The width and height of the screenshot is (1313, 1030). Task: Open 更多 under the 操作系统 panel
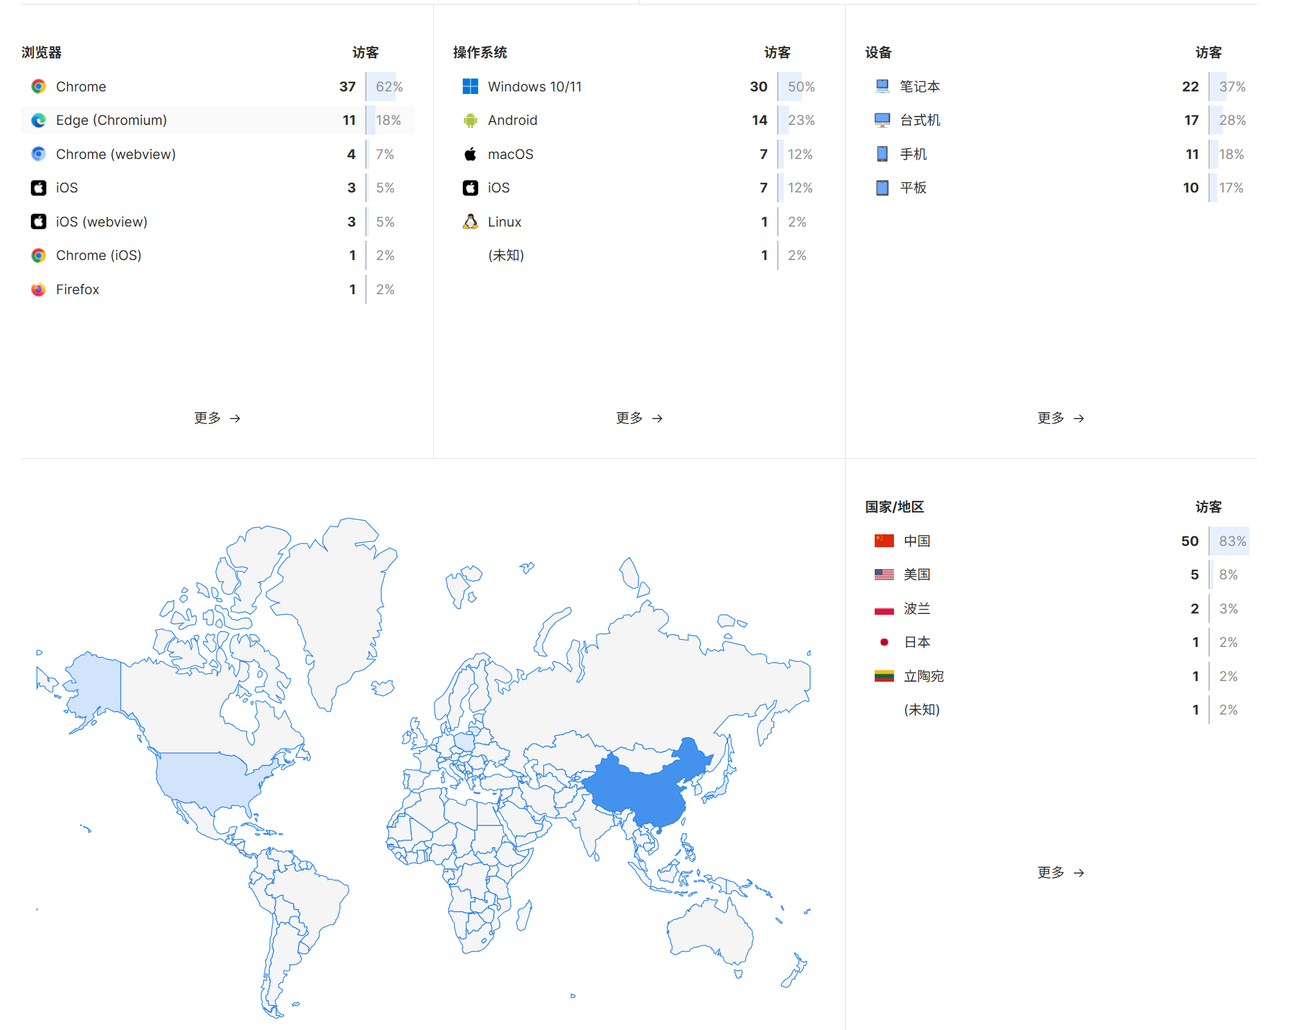coord(638,418)
